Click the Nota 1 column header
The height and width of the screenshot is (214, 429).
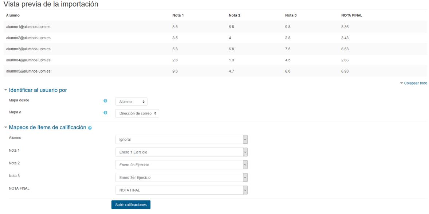pos(178,15)
